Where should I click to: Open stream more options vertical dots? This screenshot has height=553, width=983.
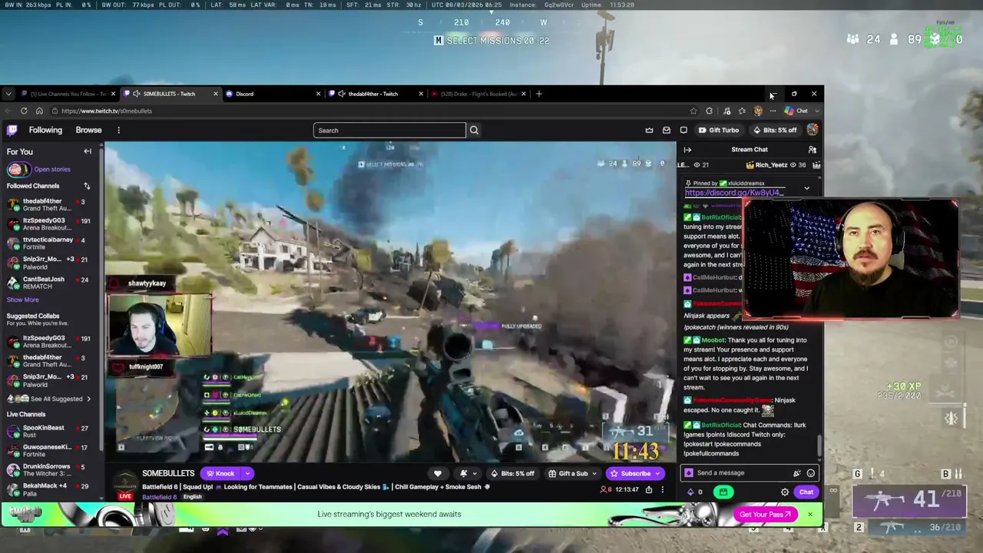[x=663, y=489]
